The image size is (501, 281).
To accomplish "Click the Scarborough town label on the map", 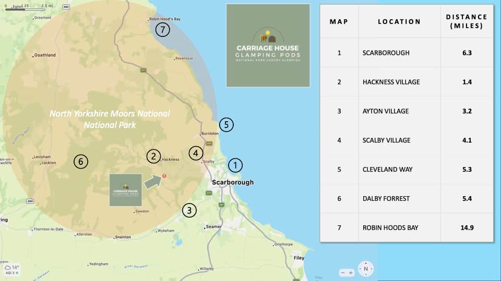I will click(x=233, y=182).
